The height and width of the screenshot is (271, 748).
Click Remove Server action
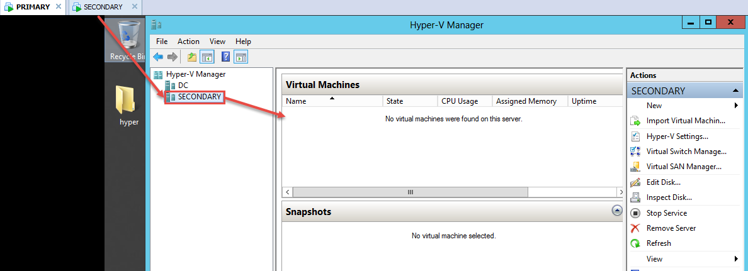pyautogui.click(x=671, y=228)
